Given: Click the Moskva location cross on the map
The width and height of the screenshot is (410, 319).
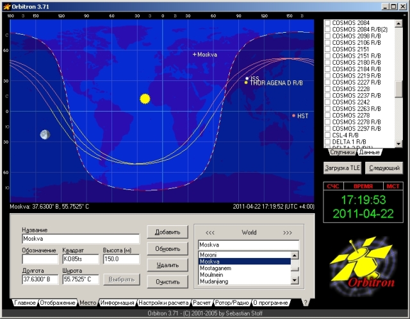Looking at the screenshot, I should (194, 55).
